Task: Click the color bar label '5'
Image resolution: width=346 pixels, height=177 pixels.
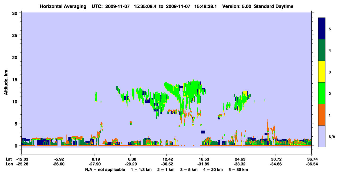Action: click(x=330, y=29)
